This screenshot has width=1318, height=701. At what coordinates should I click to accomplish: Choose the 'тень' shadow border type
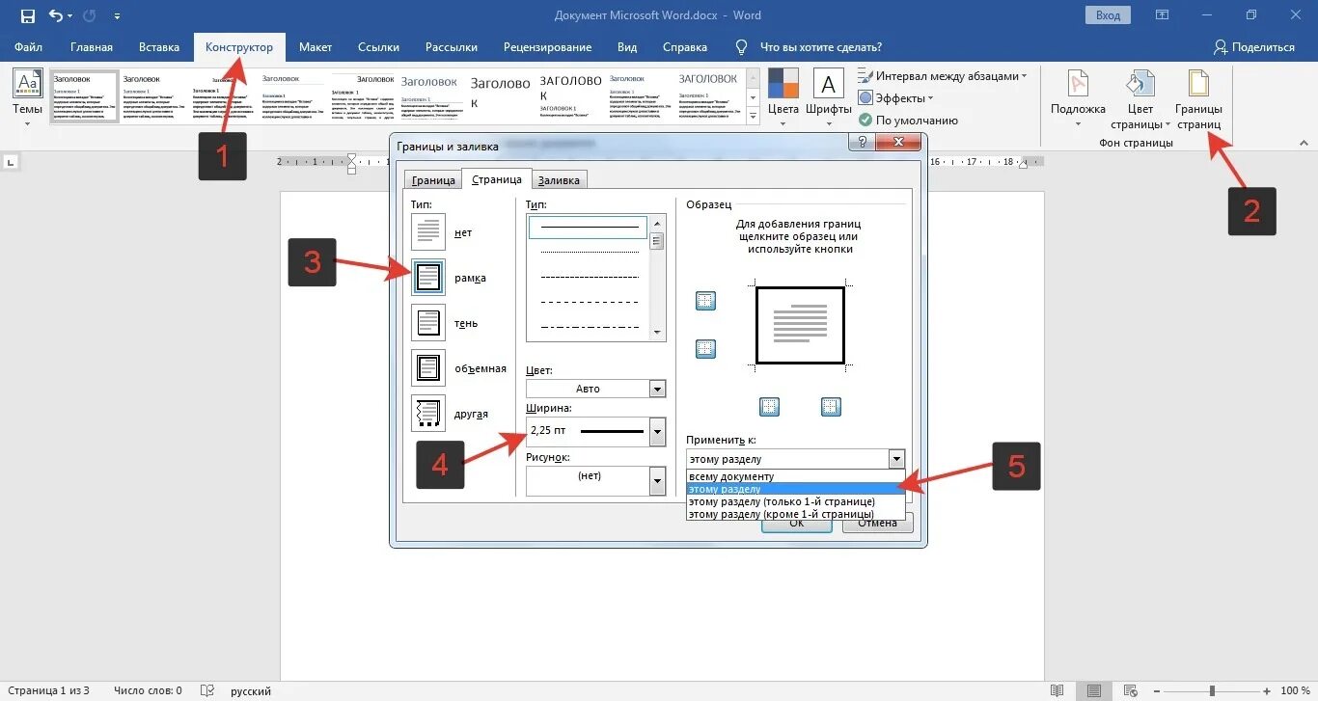click(x=428, y=323)
